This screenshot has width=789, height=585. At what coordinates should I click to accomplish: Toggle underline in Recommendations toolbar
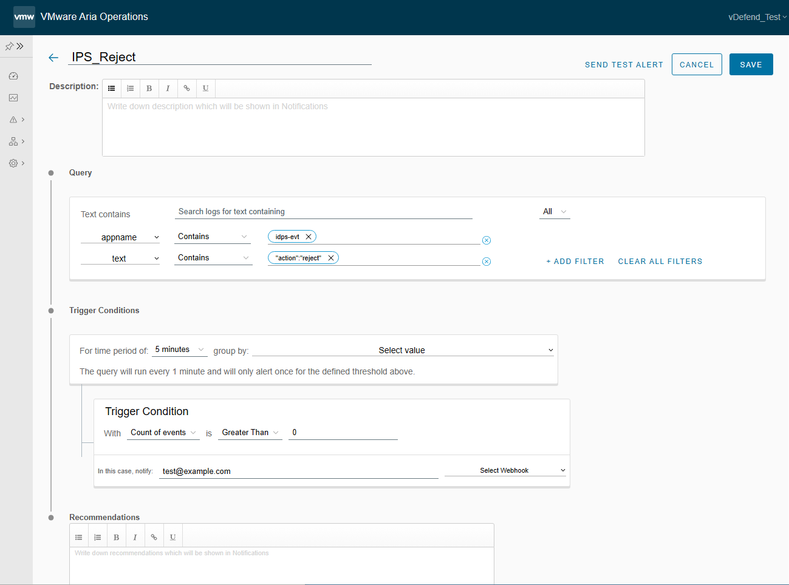(173, 538)
